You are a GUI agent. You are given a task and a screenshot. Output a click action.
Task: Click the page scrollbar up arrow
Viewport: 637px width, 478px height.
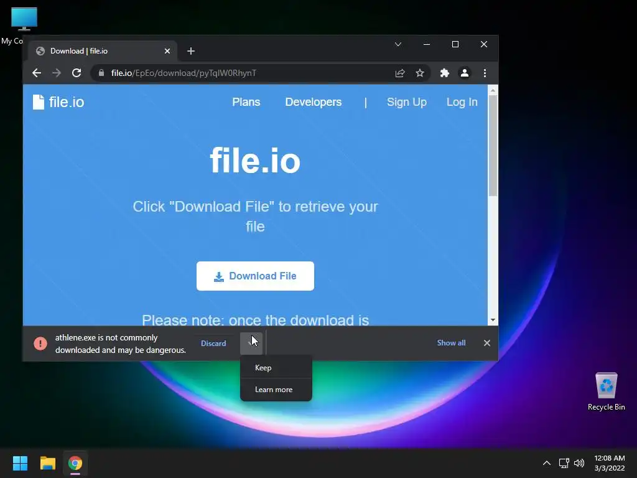pyautogui.click(x=493, y=90)
